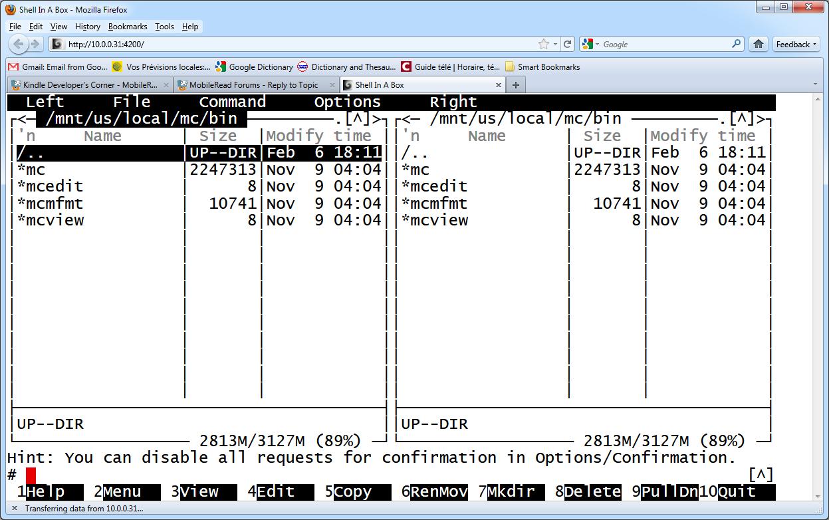
Task: Click the 1 Help function key button
Action: click(x=50, y=492)
